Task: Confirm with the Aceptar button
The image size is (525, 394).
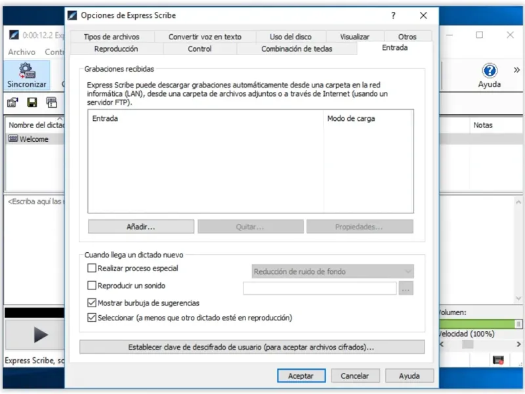Action: coord(301,376)
